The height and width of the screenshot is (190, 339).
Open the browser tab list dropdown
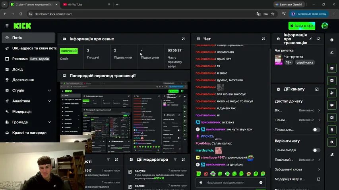(x=4, y=4)
